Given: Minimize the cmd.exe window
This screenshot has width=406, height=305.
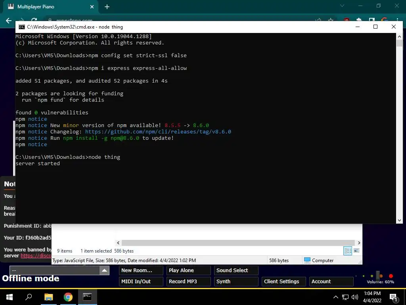Looking at the screenshot, I should (x=358, y=27).
